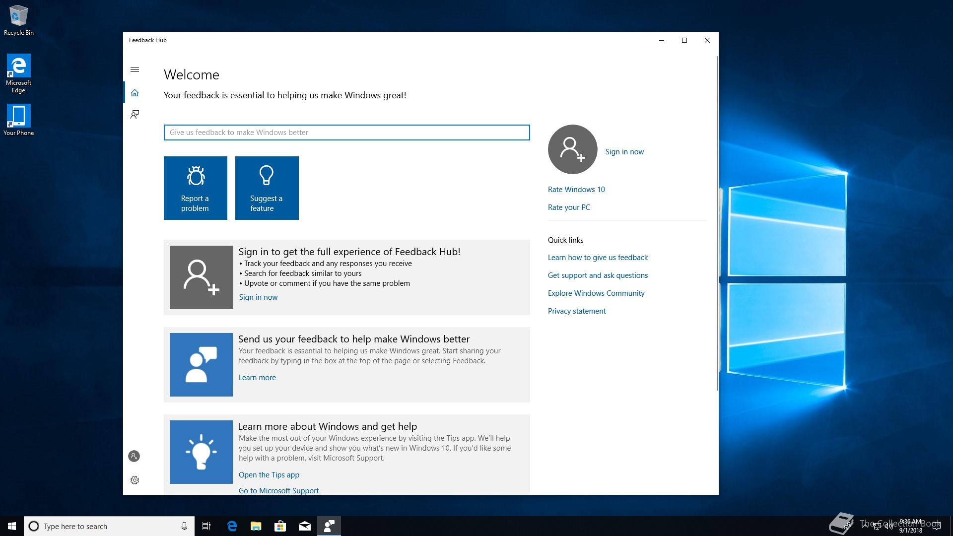Open Get support and ask questions
The width and height of the screenshot is (953, 536).
(598, 275)
